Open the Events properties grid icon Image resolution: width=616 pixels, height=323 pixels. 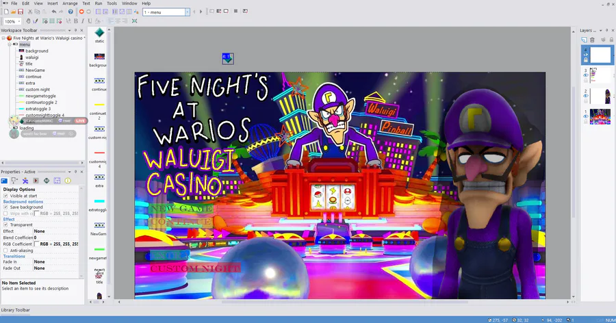pos(57,181)
